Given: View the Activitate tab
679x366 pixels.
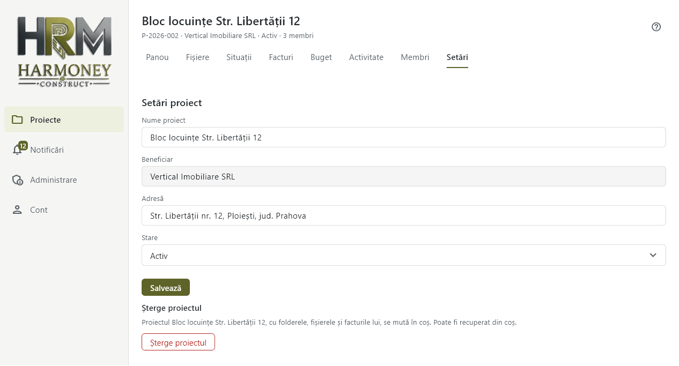Looking at the screenshot, I should [366, 57].
